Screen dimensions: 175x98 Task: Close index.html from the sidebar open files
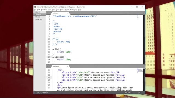[35, 19]
